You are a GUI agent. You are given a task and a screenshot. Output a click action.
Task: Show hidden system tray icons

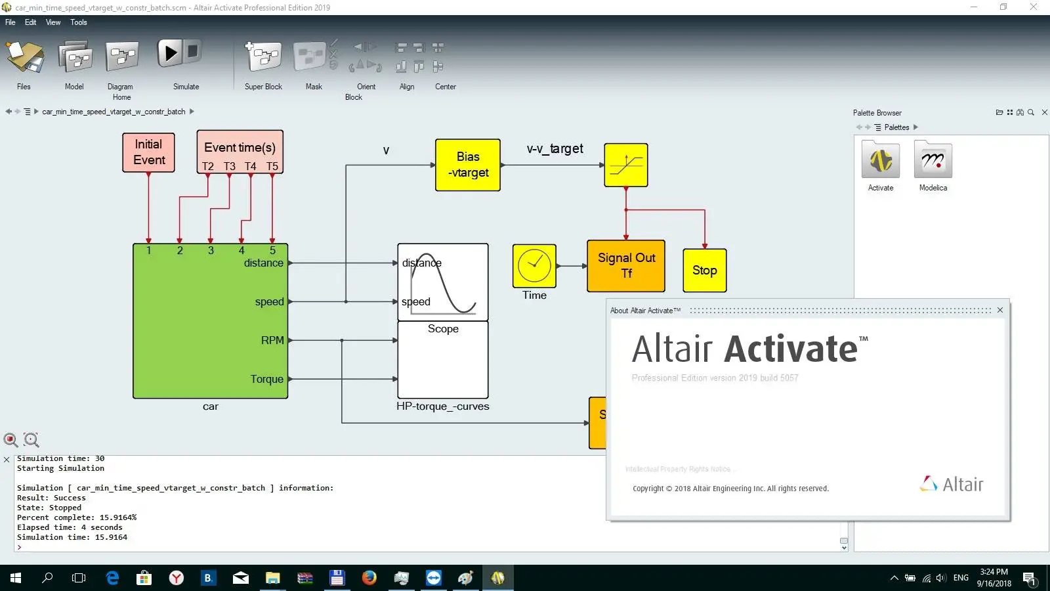[894, 578]
